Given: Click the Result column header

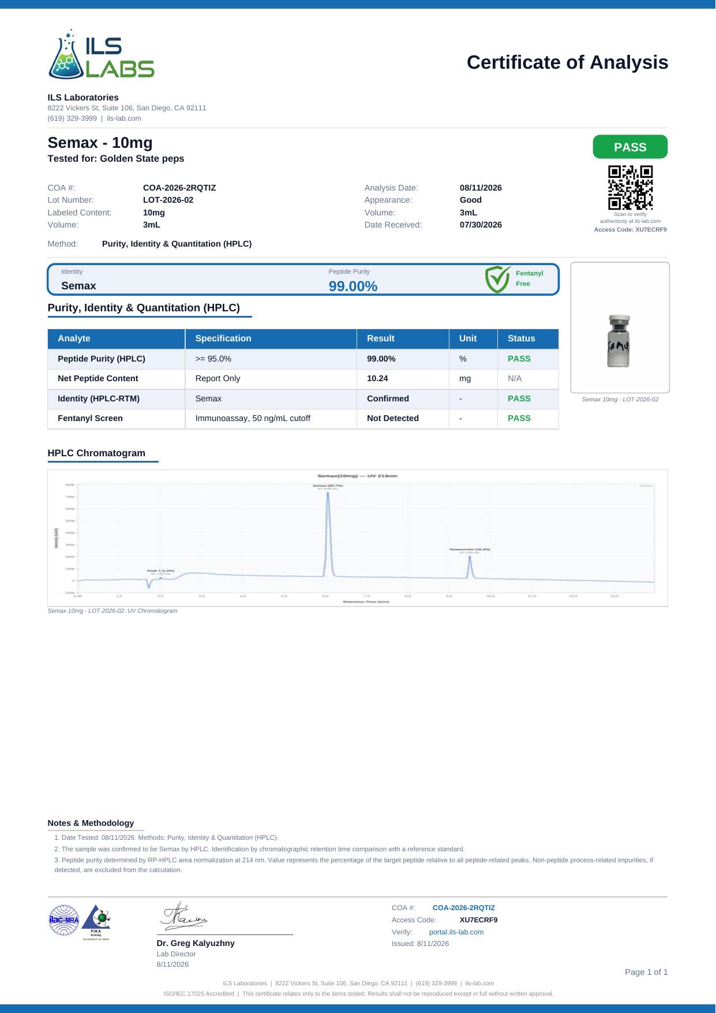Looking at the screenshot, I should (x=403, y=338).
